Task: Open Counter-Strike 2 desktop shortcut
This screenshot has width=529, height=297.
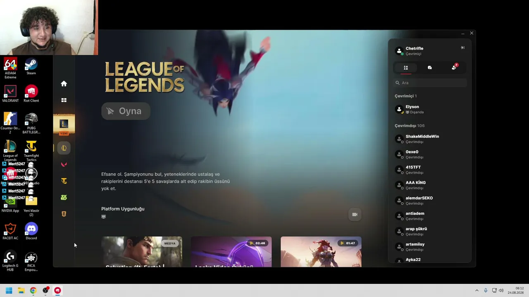Action: (10, 123)
